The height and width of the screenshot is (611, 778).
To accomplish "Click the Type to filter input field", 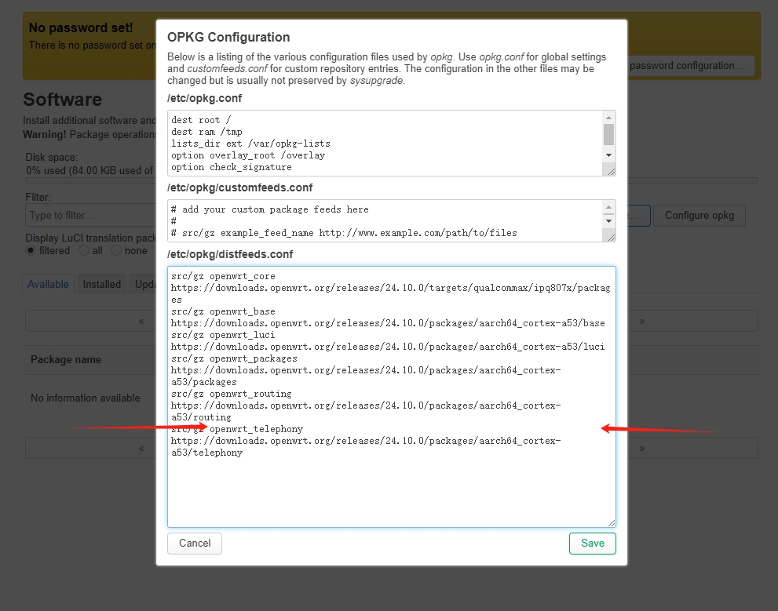I will pyautogui.click(x=91, y=216).
